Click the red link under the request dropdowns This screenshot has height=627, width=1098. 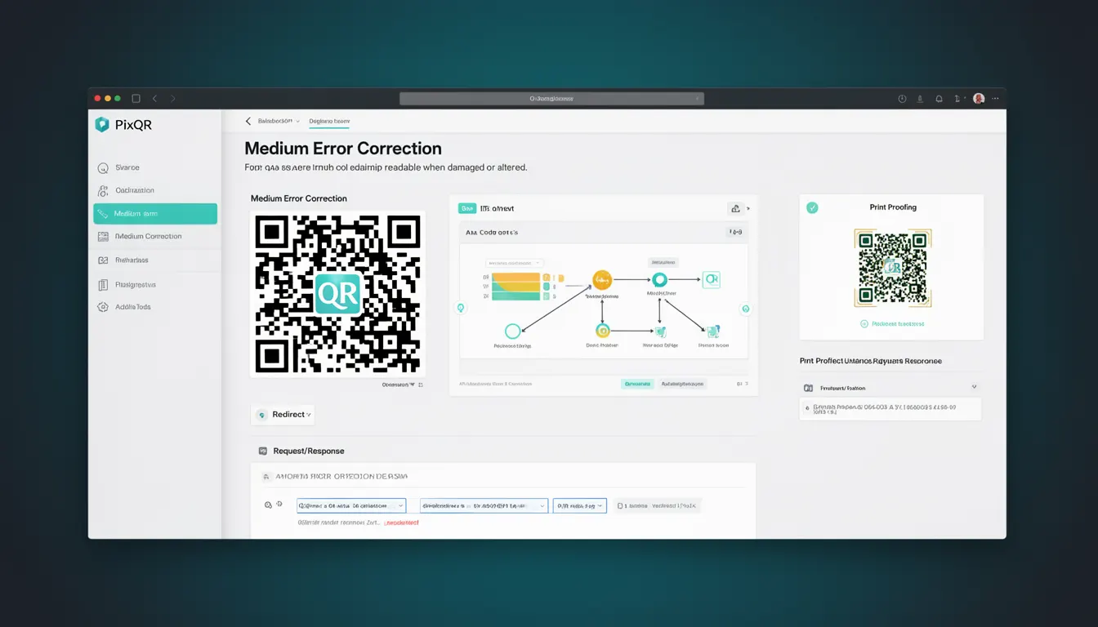point(401,522)
